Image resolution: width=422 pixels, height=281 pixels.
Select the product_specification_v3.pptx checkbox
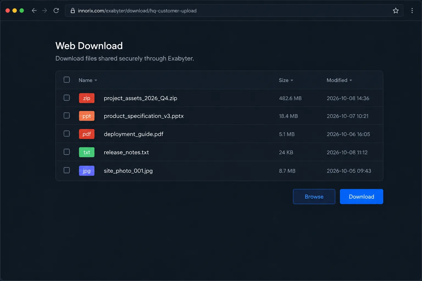click(67, 116)
